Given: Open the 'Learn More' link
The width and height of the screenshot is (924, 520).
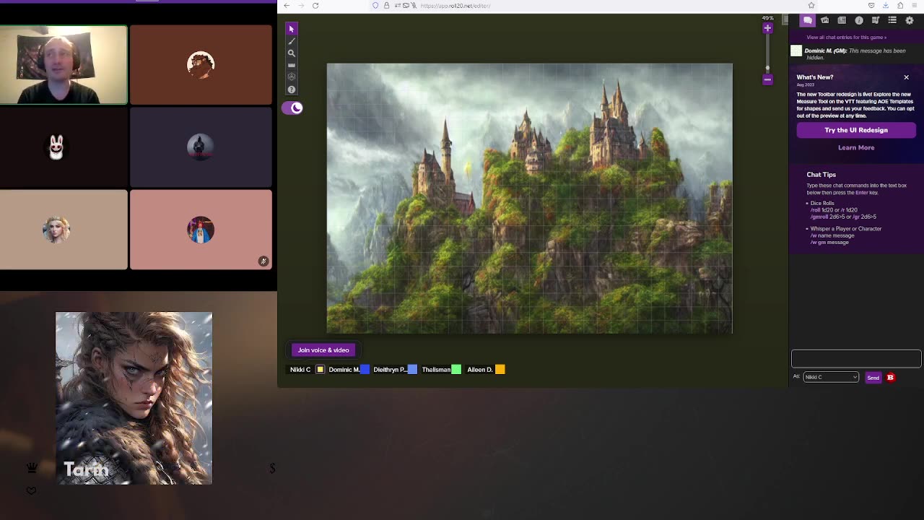Looking at the screenshot, I should point(856,147).
